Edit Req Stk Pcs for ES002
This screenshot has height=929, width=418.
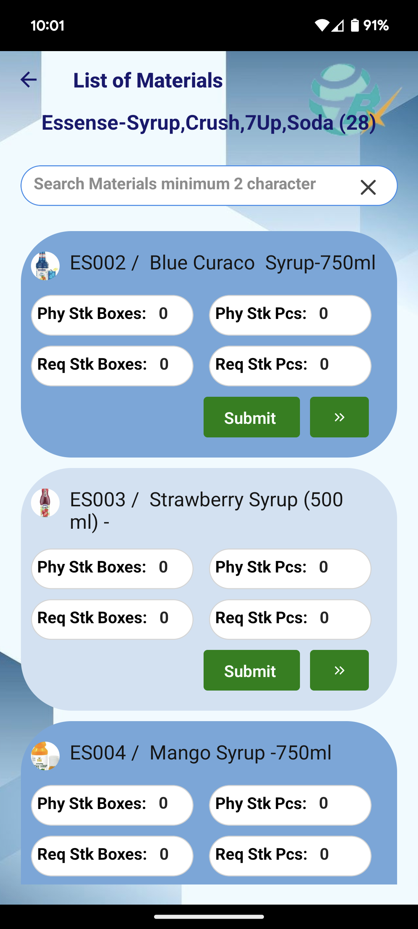tap(290, 366)
